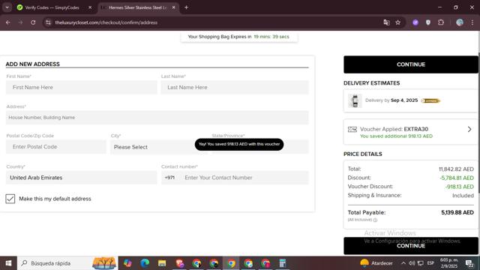Click the First Name field
Image resolution: width=480 pixels, height=270 pixels.
(x=82, y=87)
